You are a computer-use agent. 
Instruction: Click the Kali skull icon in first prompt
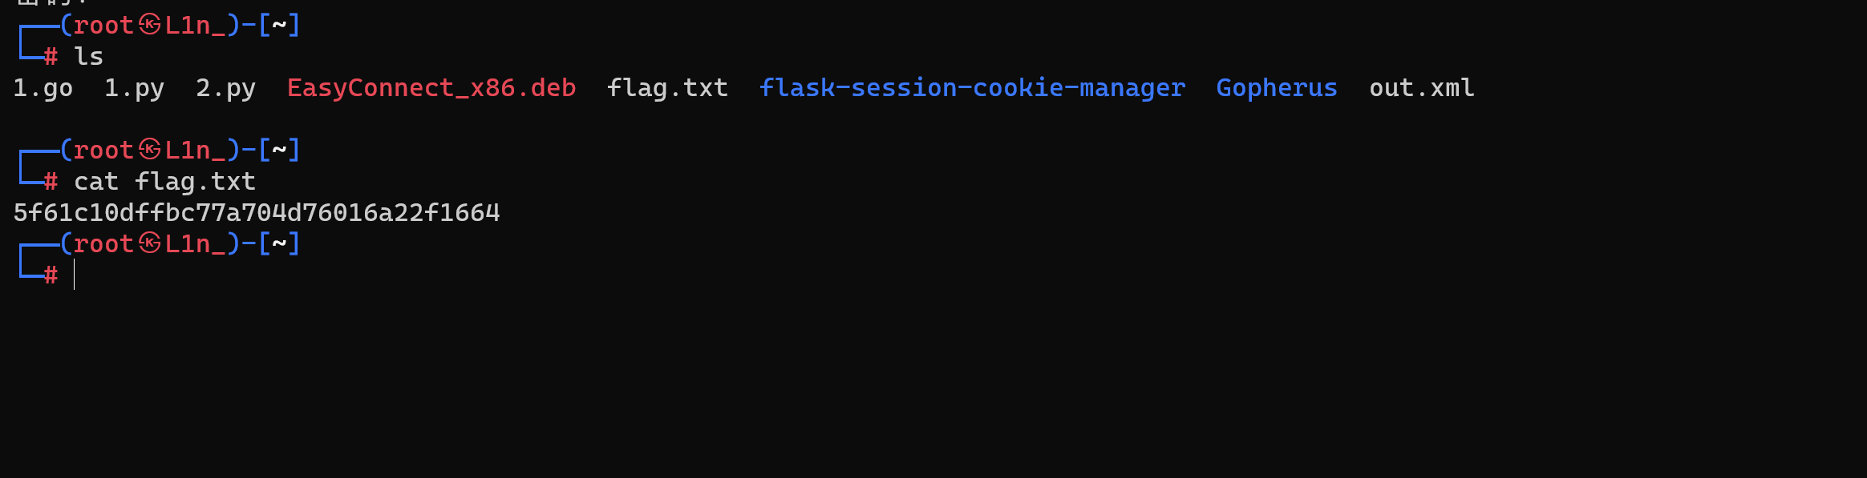150,25
